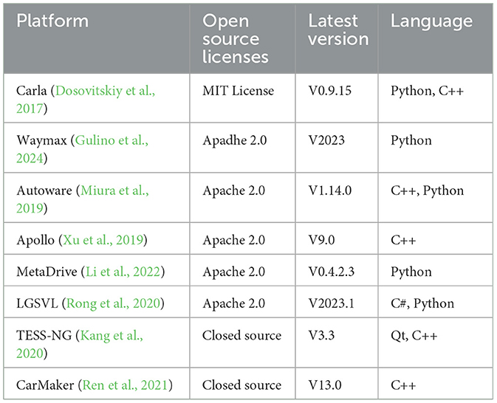Select the V1.14.0 version value
Screen dimensions: 497x403
click(x=330, y=190)
